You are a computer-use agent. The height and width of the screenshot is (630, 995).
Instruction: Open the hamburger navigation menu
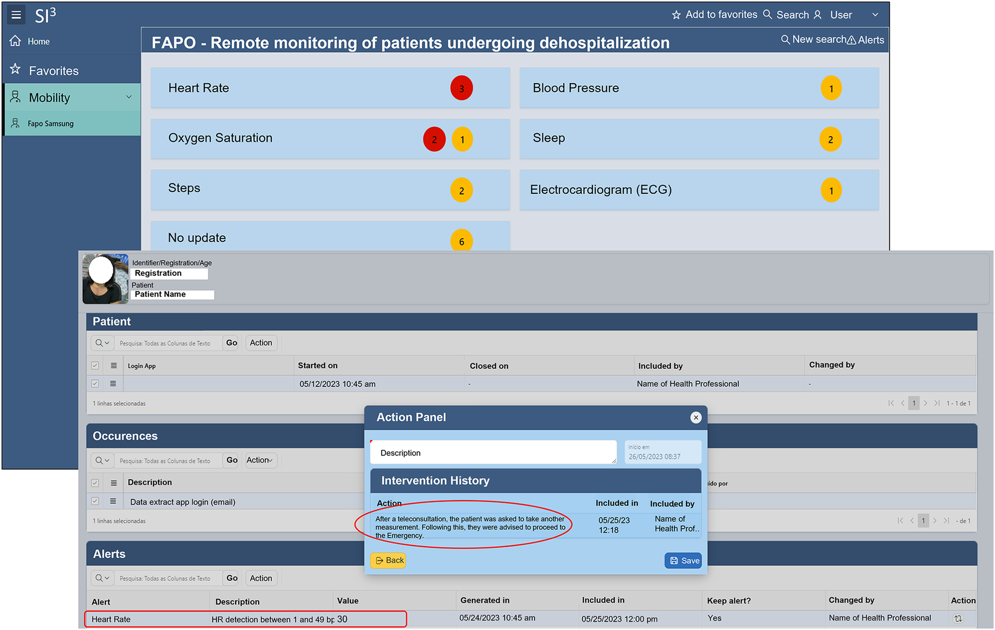(16, 15)
